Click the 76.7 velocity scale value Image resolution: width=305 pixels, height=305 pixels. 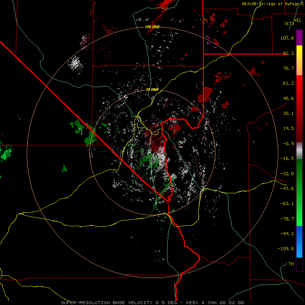pyautogui.click(x=288, y=68)
